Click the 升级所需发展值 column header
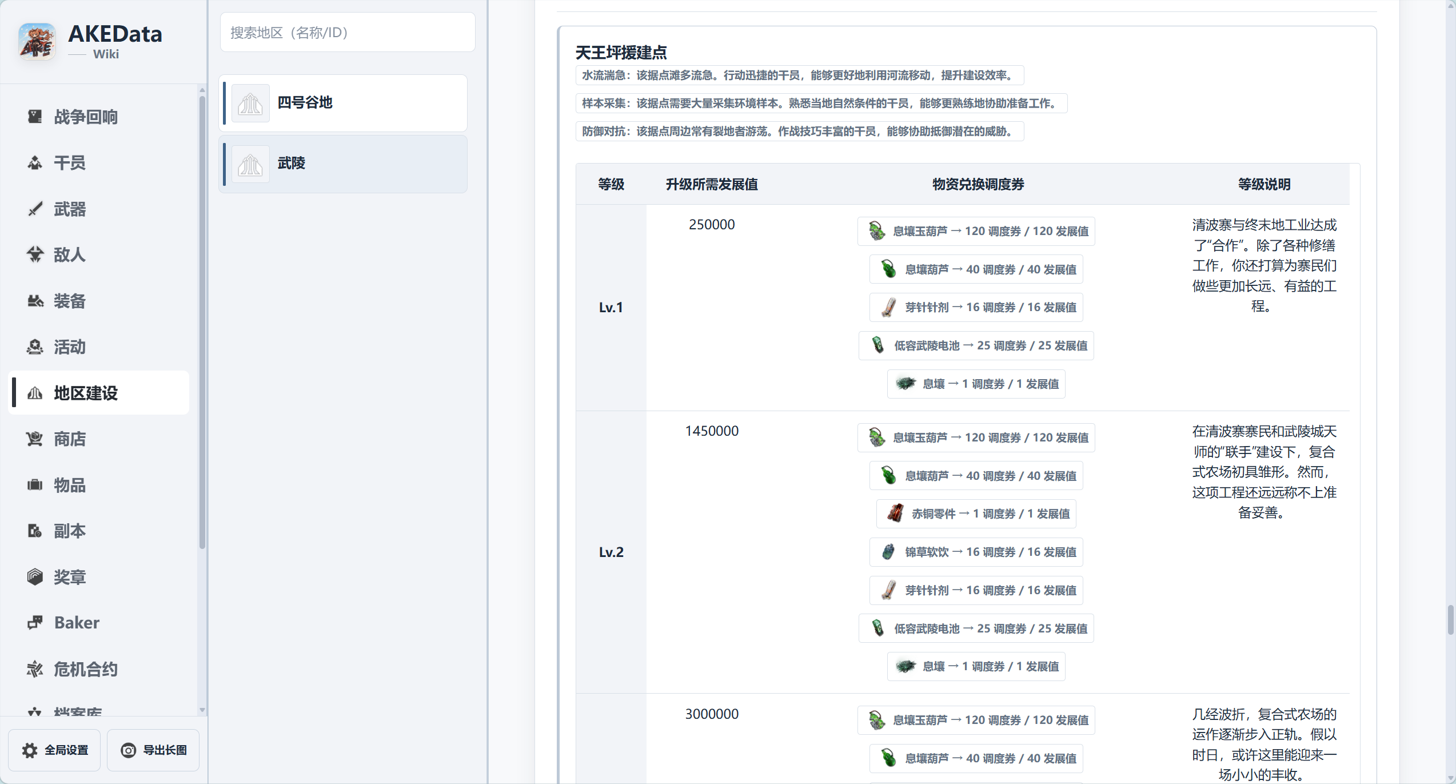The image size is (1456, 784). click(x=712, y=185)
